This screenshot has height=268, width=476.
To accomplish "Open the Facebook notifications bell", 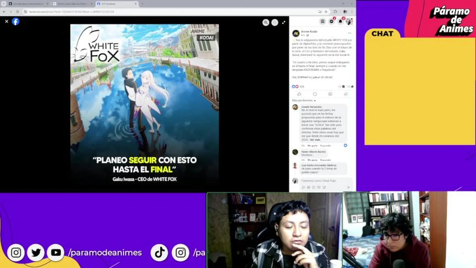I will (x=340, y=22).
